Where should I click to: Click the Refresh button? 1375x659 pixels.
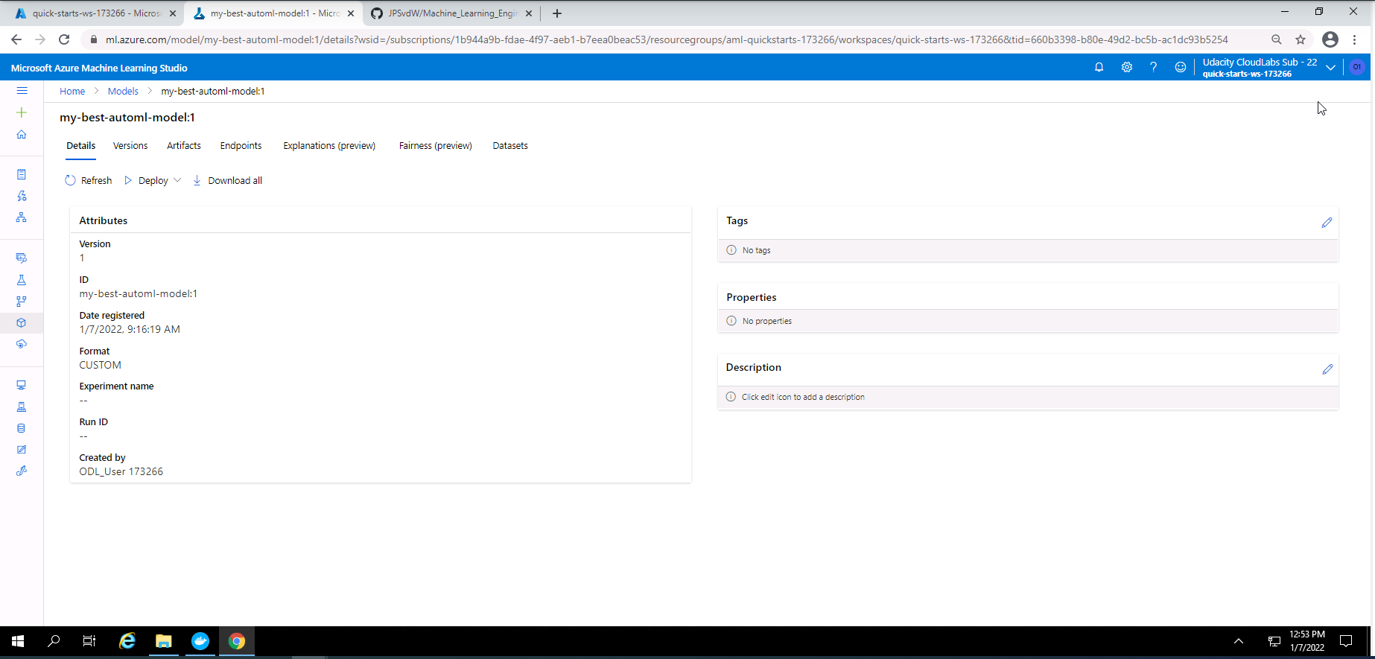[x=89, y=180]
